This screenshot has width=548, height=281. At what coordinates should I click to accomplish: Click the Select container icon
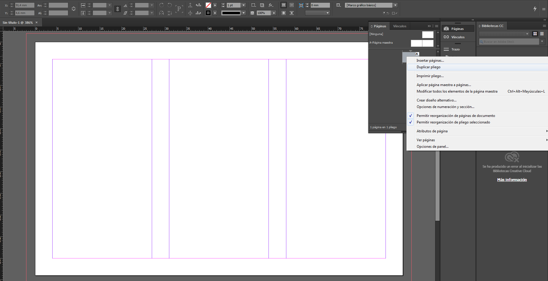tap(190, 5)
